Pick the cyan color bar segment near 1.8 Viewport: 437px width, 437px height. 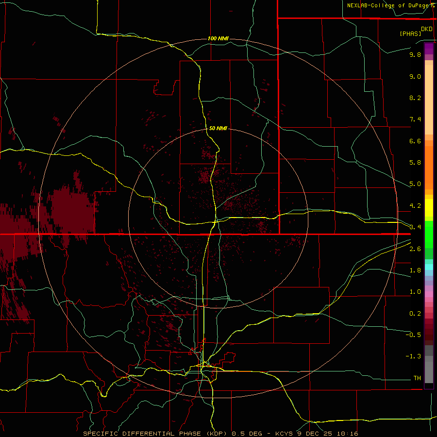(429, 267)
